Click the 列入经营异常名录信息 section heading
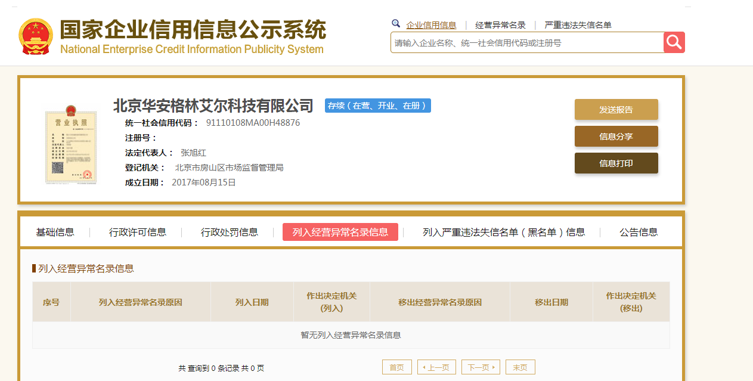The image size is (753, 381). tap(86, 268)
